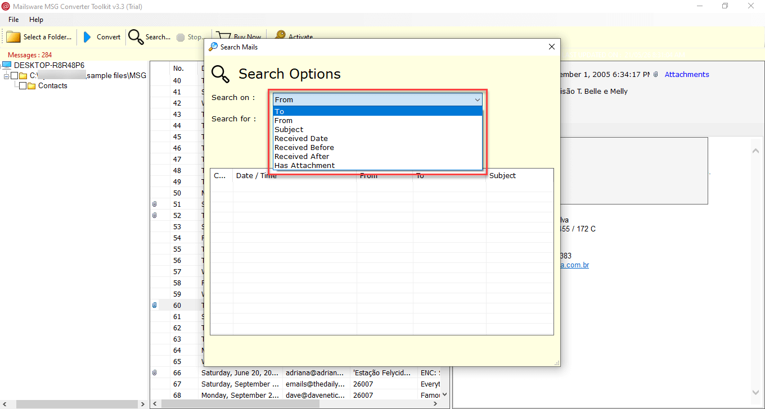Open the Search on combo box arrow
This screenshot has height=409, width=765.
478,99
